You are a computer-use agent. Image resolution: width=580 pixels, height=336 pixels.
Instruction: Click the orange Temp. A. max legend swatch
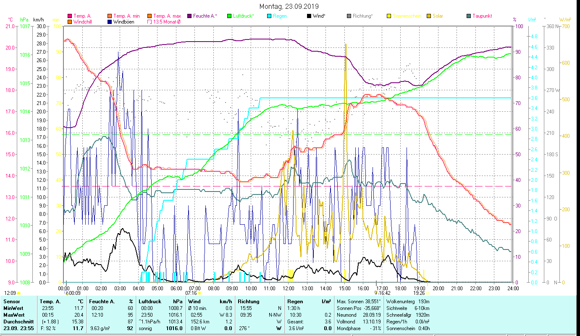coord(150,16)
